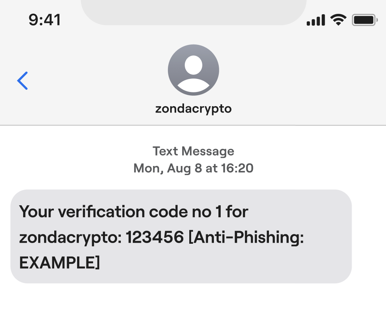Tap the 9:41 clock in status bar
386x323 pixels.
[45, 20]
